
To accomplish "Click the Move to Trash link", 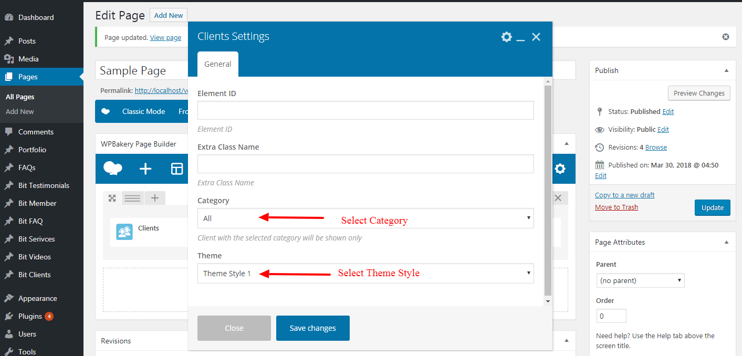I will tap(616, 207).
